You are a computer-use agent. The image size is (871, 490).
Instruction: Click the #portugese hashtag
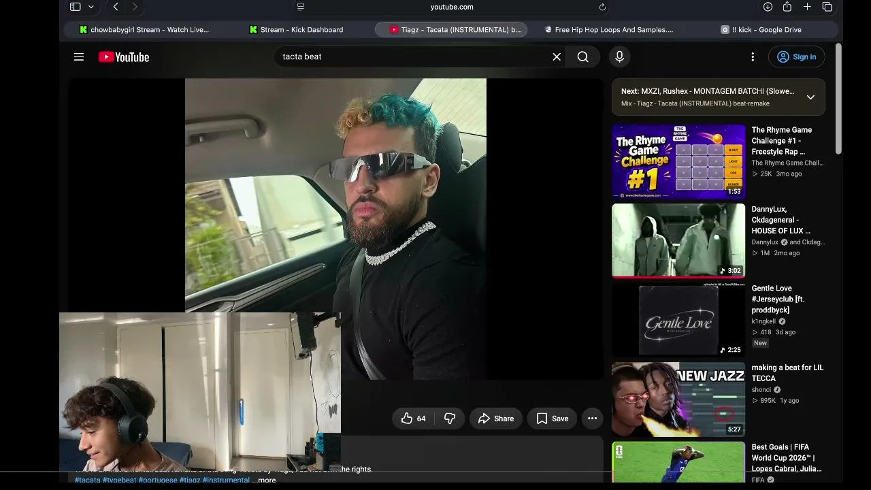pos(158,480)
